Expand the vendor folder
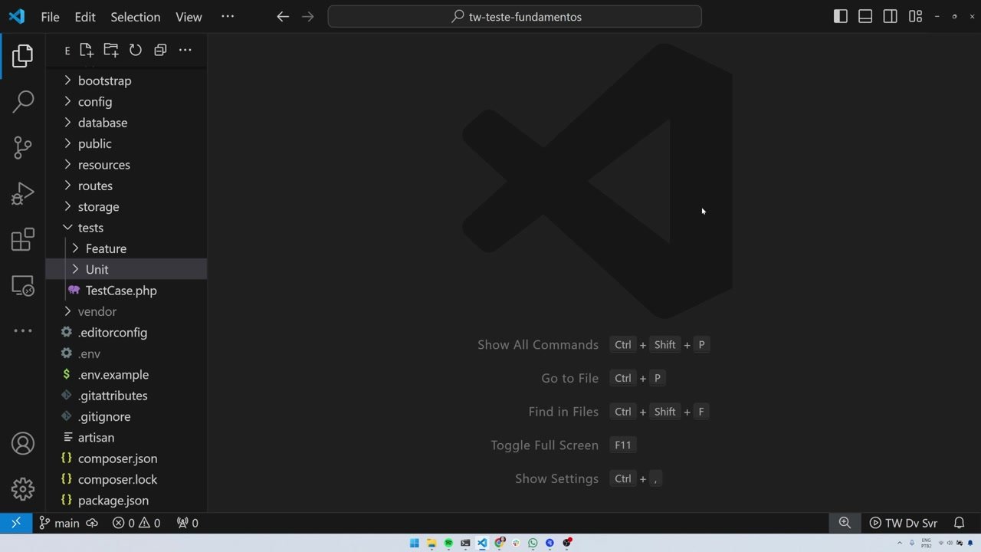This screenshot has height=552, width=981. tap(97, 311)
